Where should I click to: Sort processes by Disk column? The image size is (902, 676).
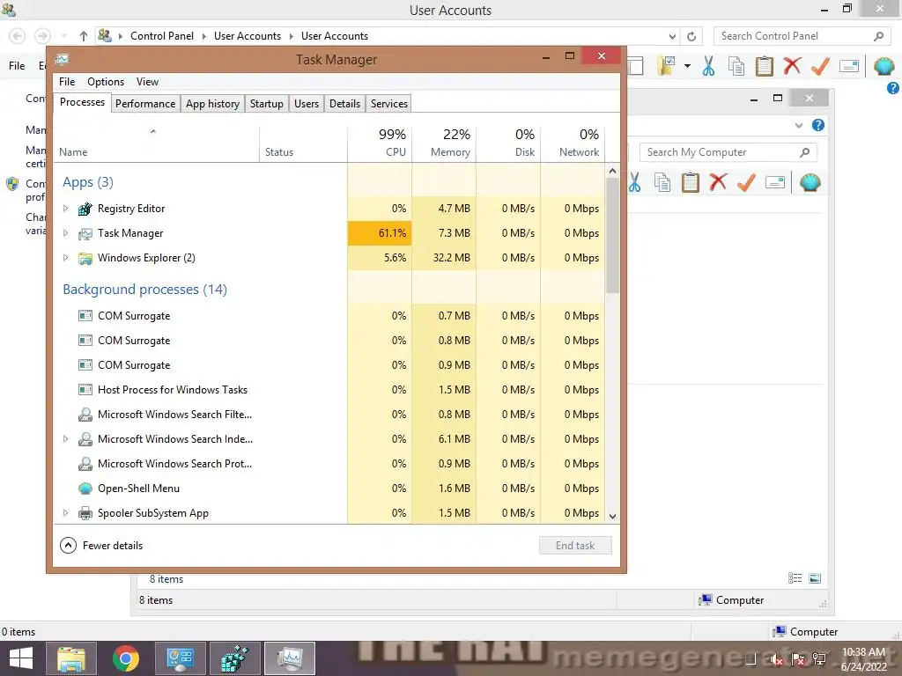click(508, 143)
